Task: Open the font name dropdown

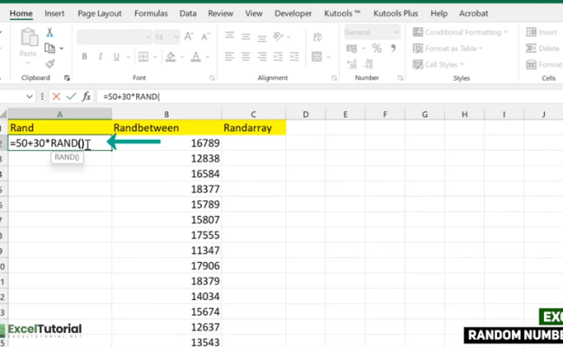Action: pyautogui.click(x=148, y=36)
